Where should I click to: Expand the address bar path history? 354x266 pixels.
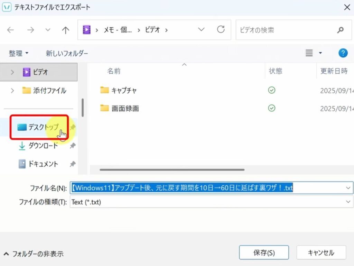point(201,30)
